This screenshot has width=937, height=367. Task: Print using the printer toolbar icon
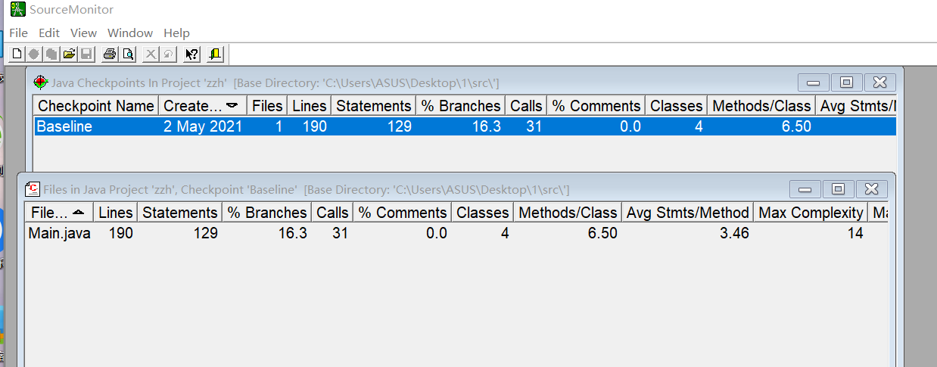tap(110, 54)
